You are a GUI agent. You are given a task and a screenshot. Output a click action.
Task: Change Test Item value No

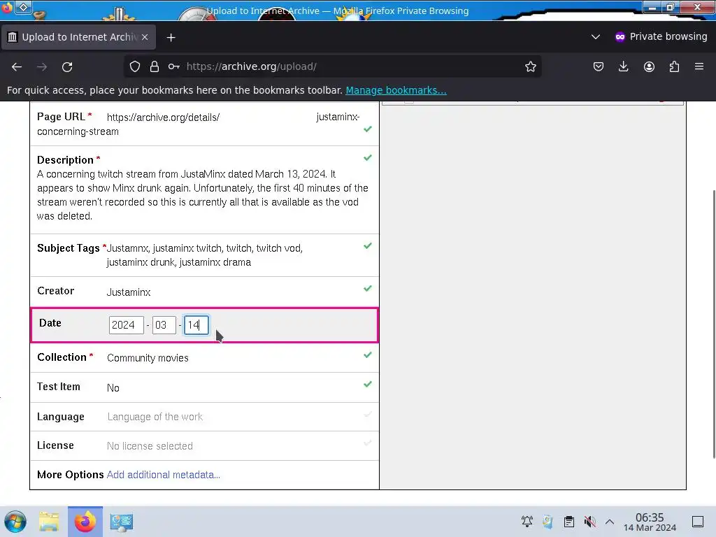[113, 388]
